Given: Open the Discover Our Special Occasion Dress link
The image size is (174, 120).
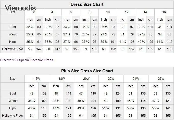Looking at the screenshot, I should point(27,60).
